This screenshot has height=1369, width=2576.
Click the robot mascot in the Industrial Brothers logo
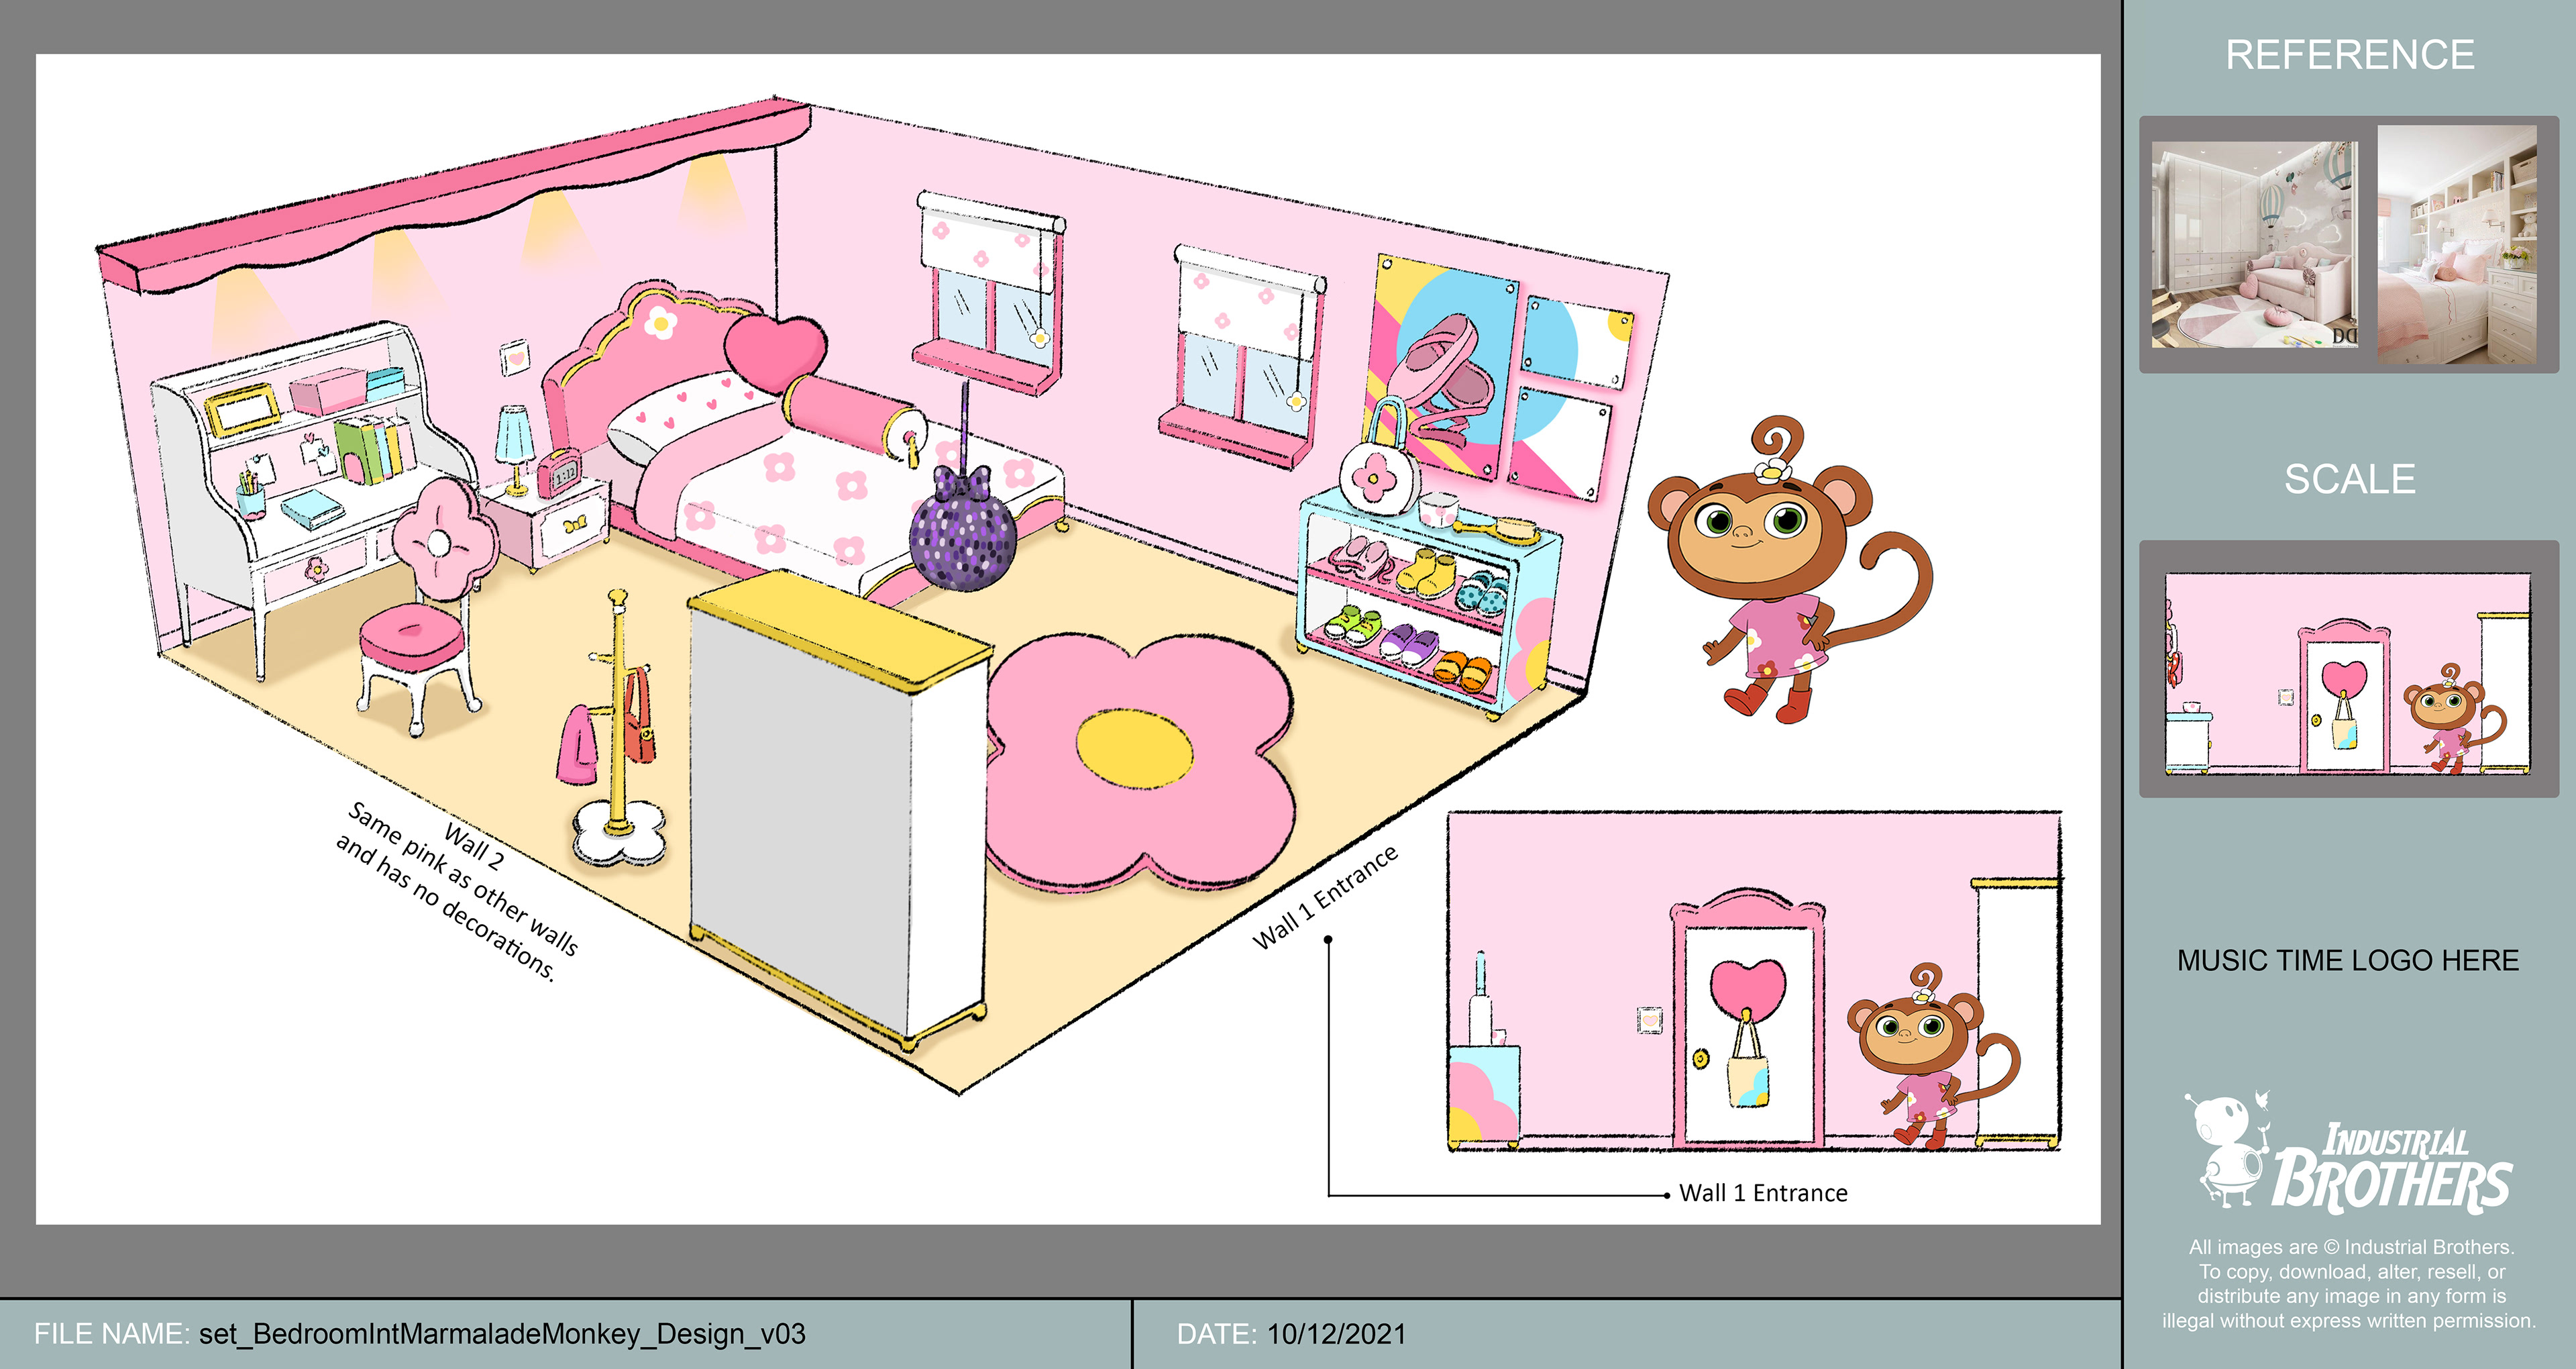2228,1149
